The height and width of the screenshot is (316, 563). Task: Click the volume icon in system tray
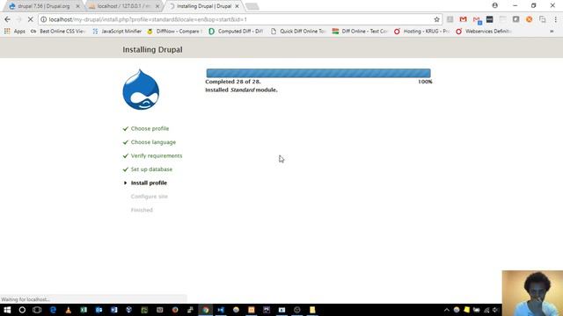point(495,310)
